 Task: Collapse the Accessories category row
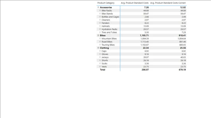tap(98, 7)
